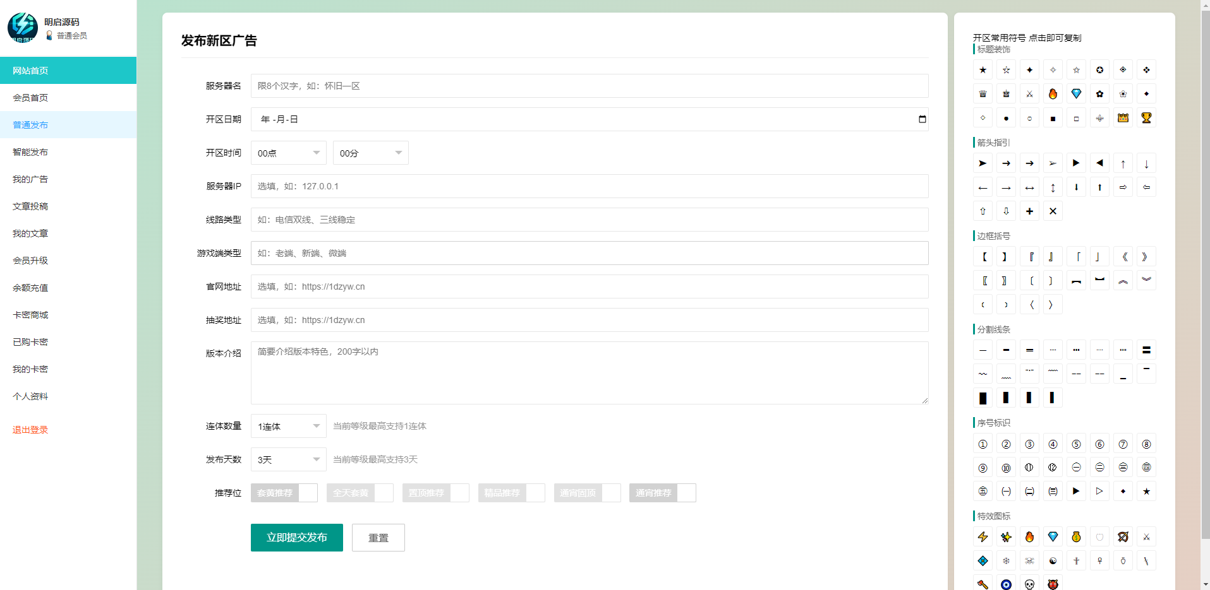
Task: Toggle the 套黄推荐 switch
Action: click(x=284, y=493)
